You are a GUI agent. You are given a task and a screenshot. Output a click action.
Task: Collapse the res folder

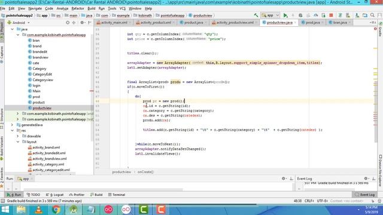tap(12, 131)
